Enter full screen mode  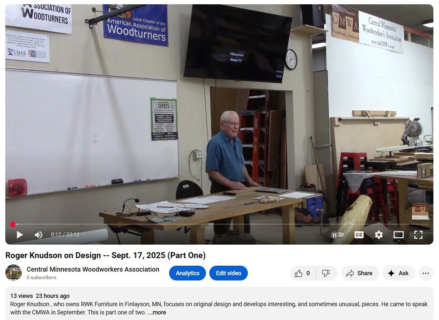pyautogui.click(x=418, y=235)
